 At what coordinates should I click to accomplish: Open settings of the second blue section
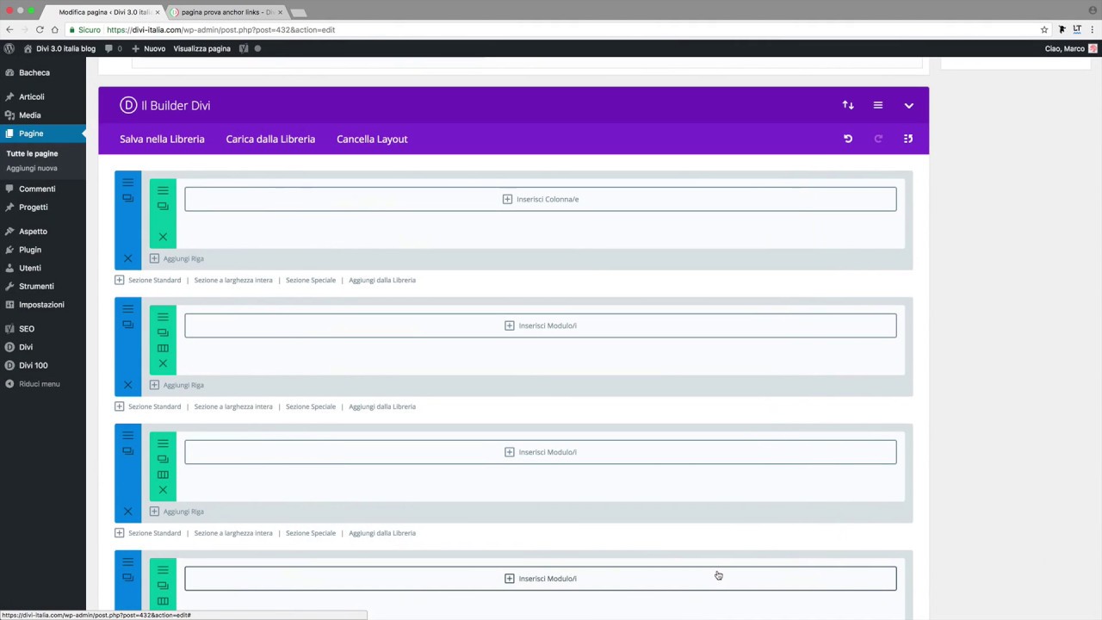pyautogui.click(x=127, y=309)
